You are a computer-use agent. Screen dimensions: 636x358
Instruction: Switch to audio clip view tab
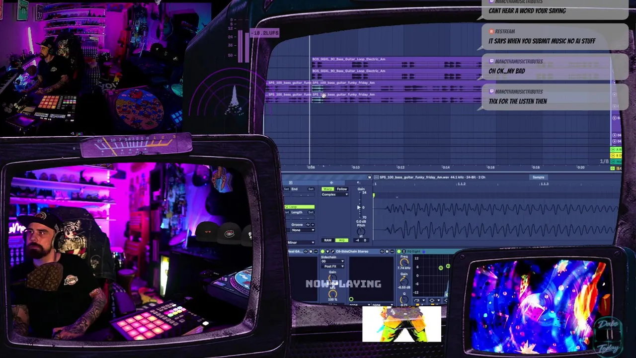pyautogui.click(x=331, y=182)
